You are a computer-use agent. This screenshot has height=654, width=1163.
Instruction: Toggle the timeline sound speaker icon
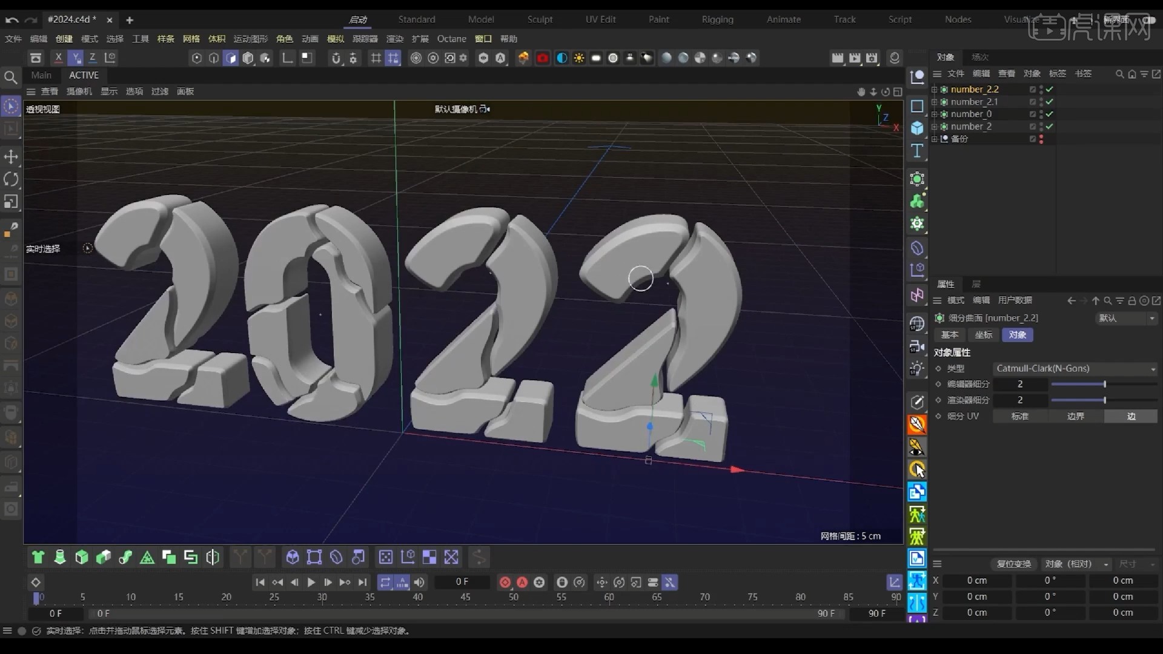[419, 583]
